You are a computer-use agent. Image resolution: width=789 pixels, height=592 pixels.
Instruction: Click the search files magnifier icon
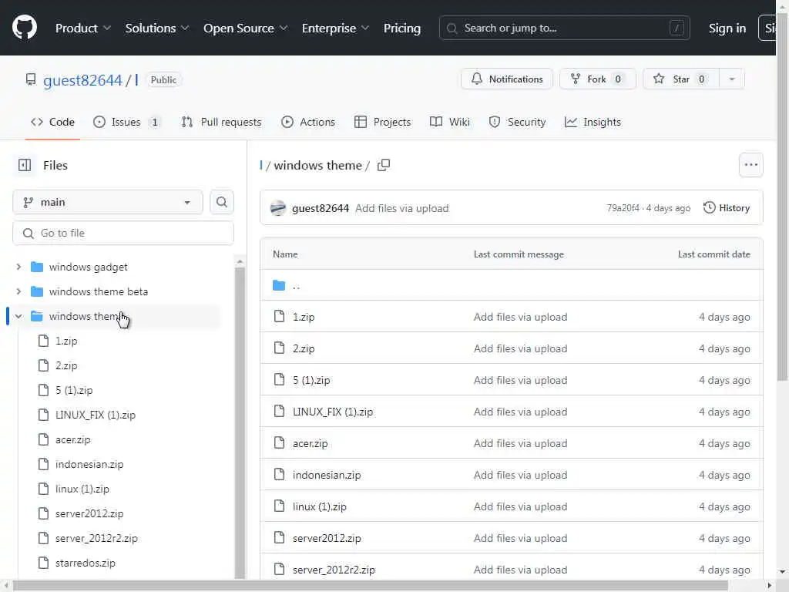tap(222, 202)
